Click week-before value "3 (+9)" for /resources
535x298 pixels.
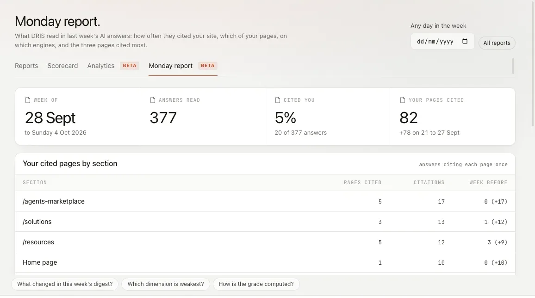(498, 242)
